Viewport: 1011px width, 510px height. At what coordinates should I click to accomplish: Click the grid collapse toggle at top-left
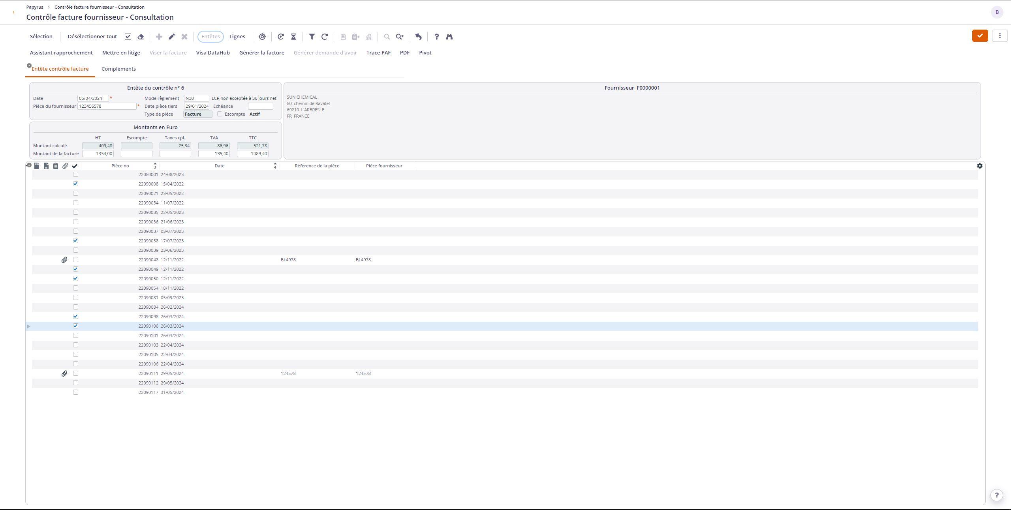(28, 165)
